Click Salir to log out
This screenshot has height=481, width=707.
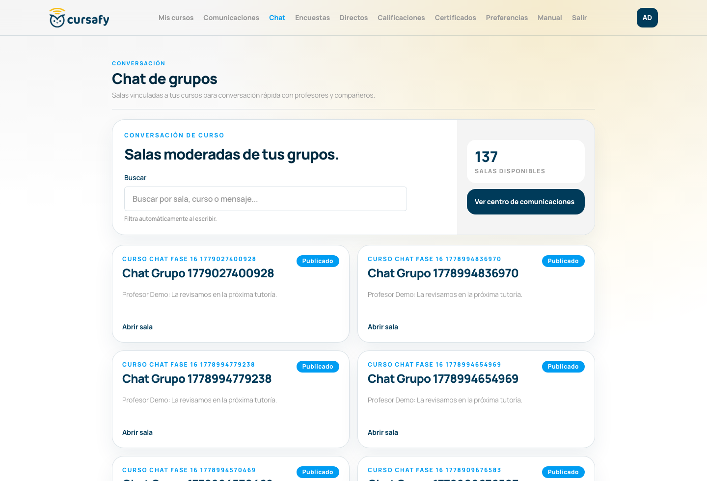click(579, 18)
